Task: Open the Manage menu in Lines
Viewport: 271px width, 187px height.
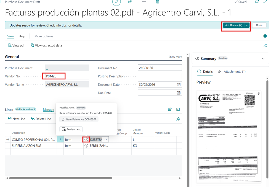Action: point(48,110)
